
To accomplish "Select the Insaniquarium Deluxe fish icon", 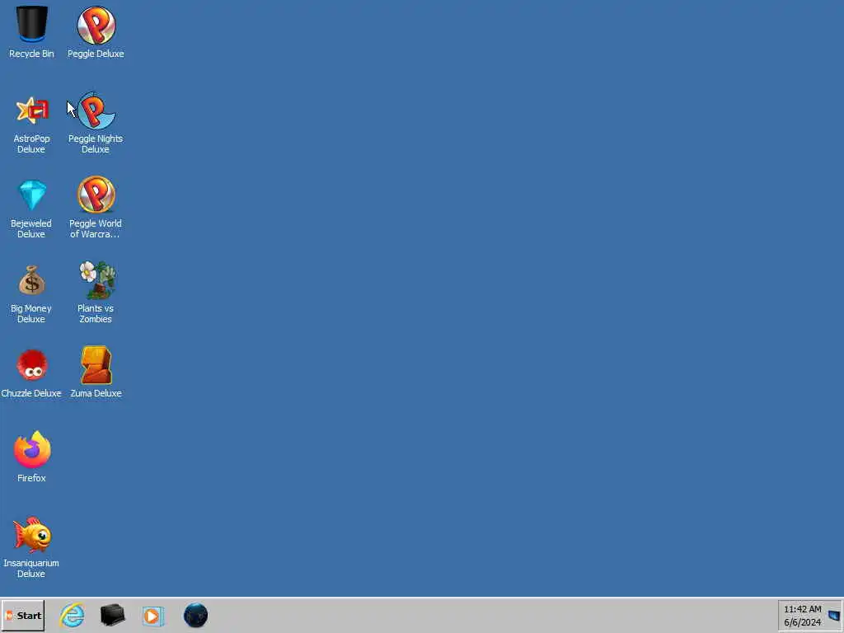I will [32, 534].
